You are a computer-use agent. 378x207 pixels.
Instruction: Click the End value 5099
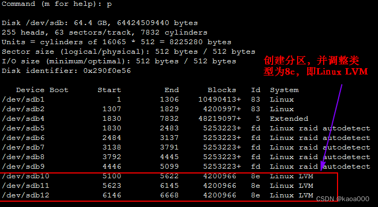pyautogui.click(x=169, y=167)
